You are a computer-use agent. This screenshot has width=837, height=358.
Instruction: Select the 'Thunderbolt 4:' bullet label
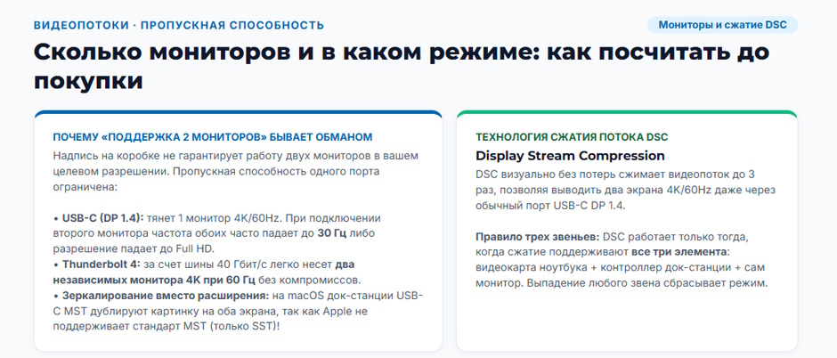coord(102,264)
